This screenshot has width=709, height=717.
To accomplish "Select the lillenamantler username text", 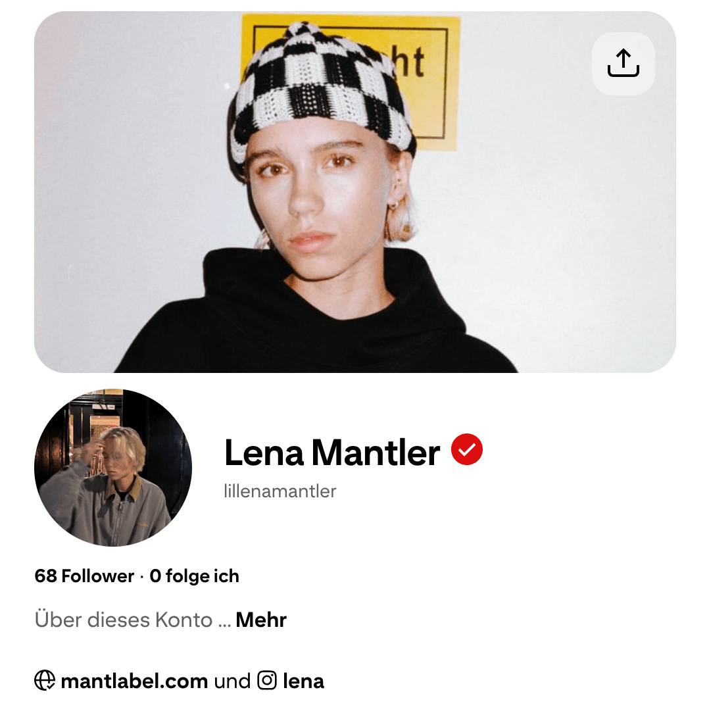I will click(280, 491).
